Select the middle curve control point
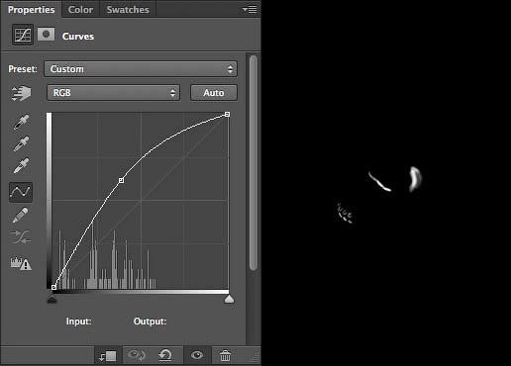 point(121,180)
